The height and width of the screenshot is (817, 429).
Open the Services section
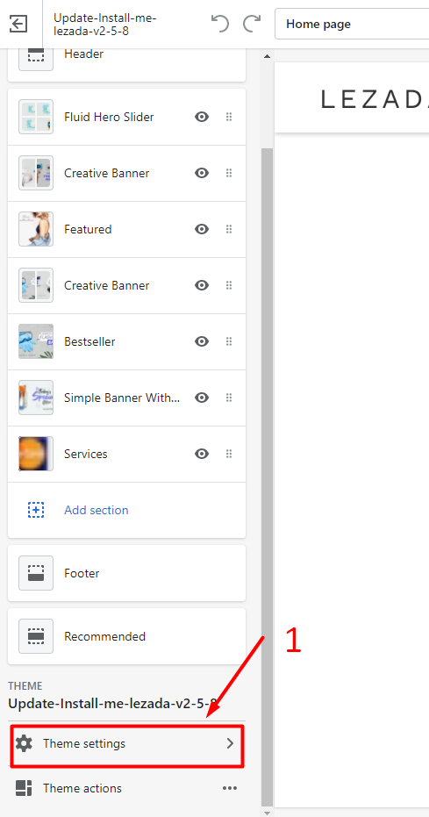tap(126, 454)
